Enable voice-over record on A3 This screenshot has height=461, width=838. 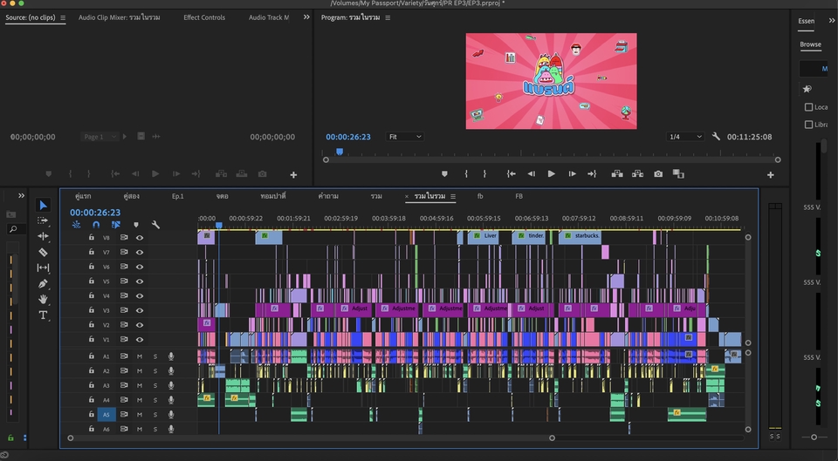pos(171,385)
